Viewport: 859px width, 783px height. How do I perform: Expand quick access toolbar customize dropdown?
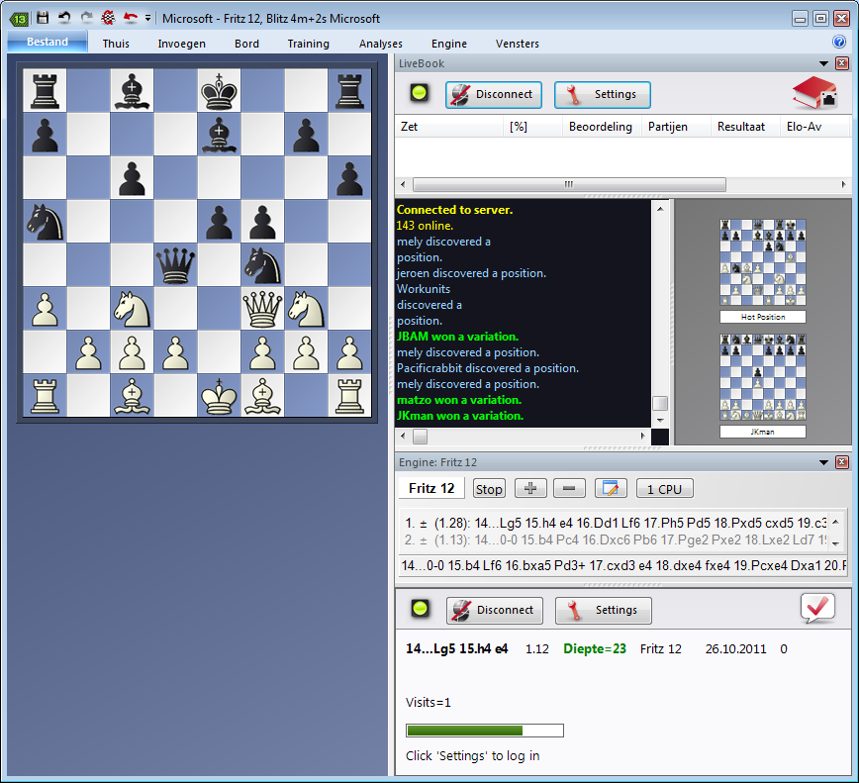coord(148,18)
